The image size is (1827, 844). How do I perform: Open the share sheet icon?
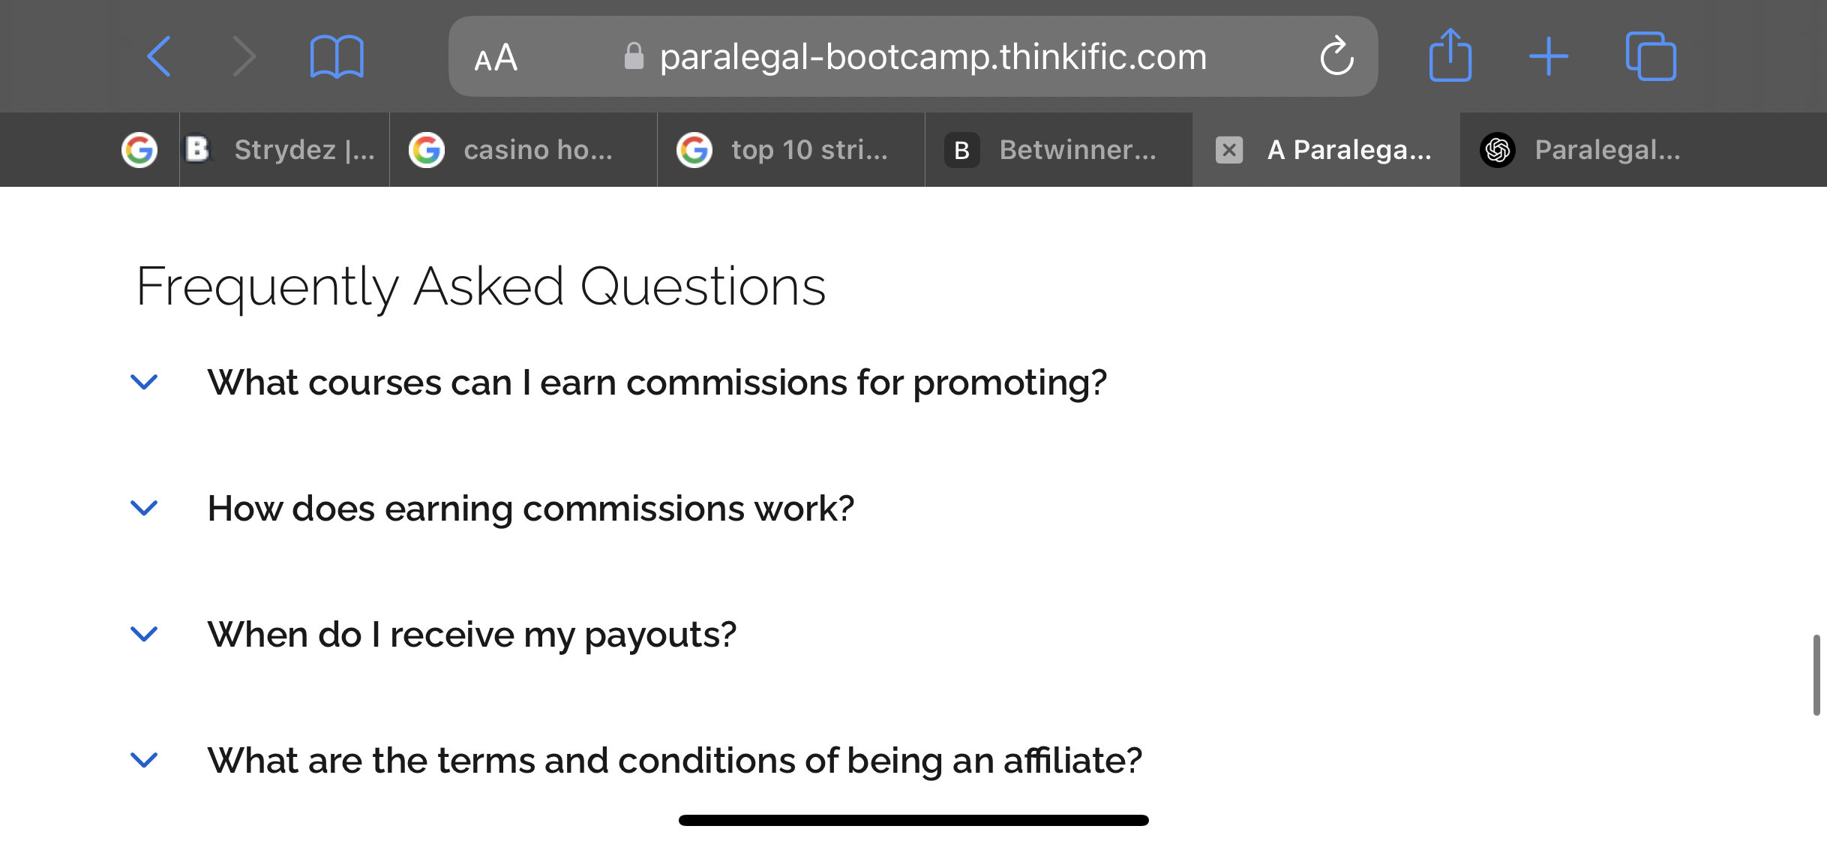(x=1450, y=55)
